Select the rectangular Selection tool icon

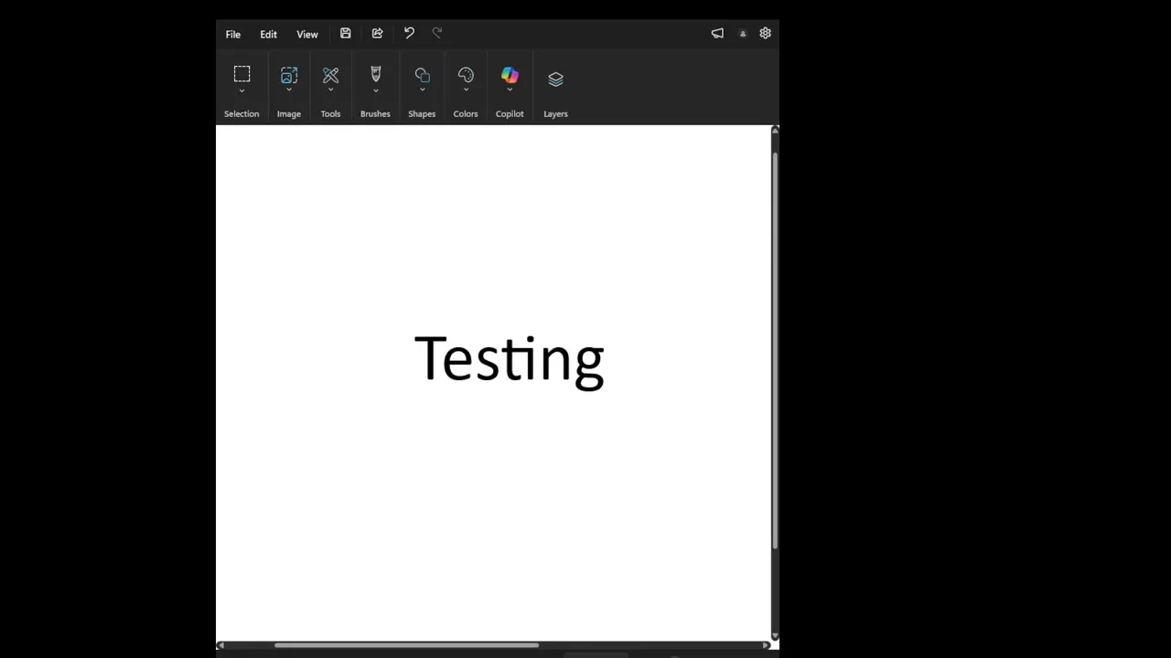click(x=242, y=74)
